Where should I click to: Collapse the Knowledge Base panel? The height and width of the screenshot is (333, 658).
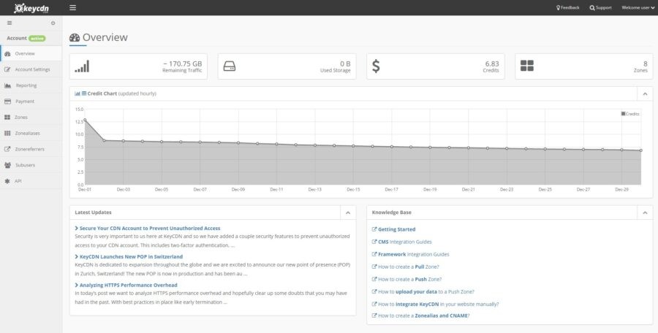click(x=645, y=213)
